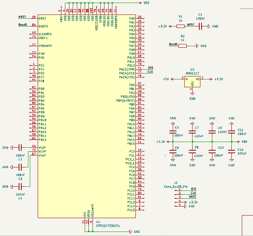Click the +3.3V symbol at regulator output

point(216,79)
